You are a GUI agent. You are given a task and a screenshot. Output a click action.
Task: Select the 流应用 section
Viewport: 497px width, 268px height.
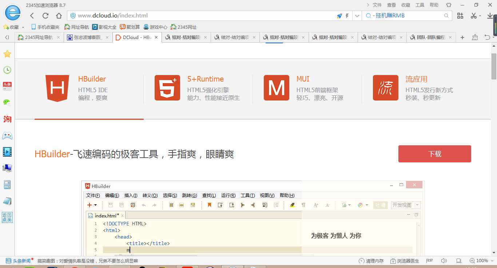tap(417, 88)
